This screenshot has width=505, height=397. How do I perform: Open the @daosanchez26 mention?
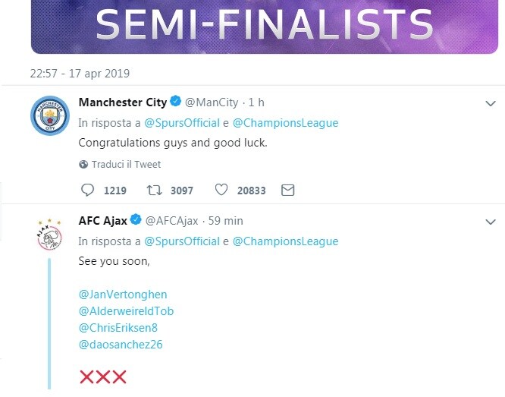[121, 345]
